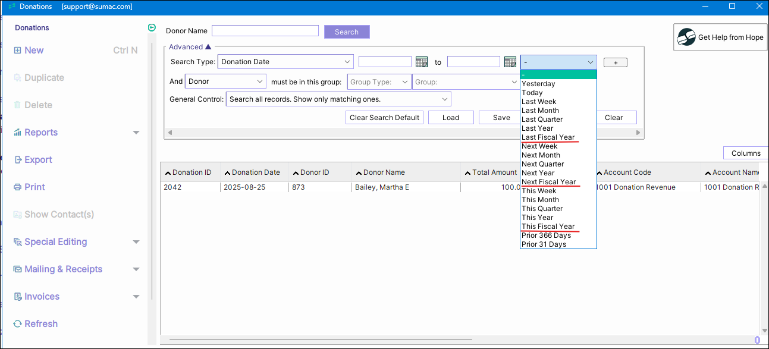Click the New donation plus icon
The image size is (769, 349).
pos(18,51)
